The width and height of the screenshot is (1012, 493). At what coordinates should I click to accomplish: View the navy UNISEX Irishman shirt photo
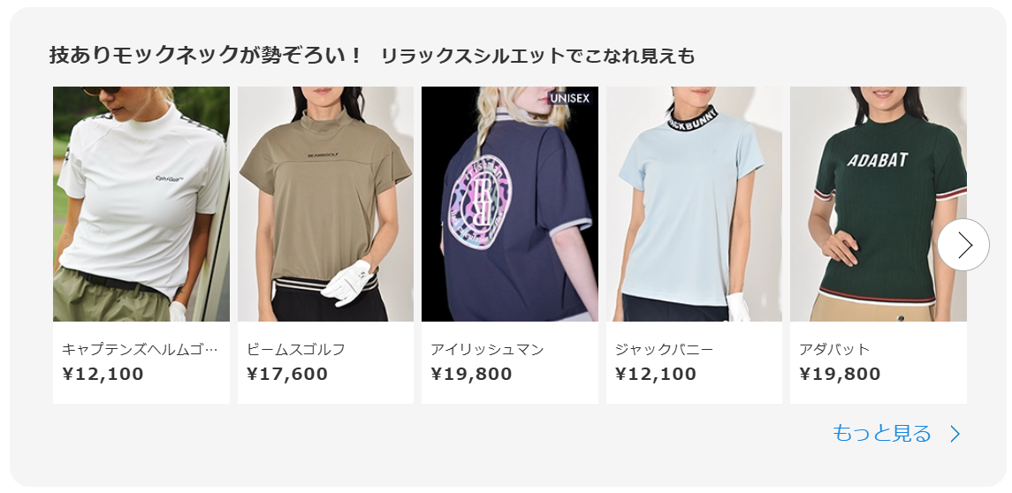pos(510,204)
